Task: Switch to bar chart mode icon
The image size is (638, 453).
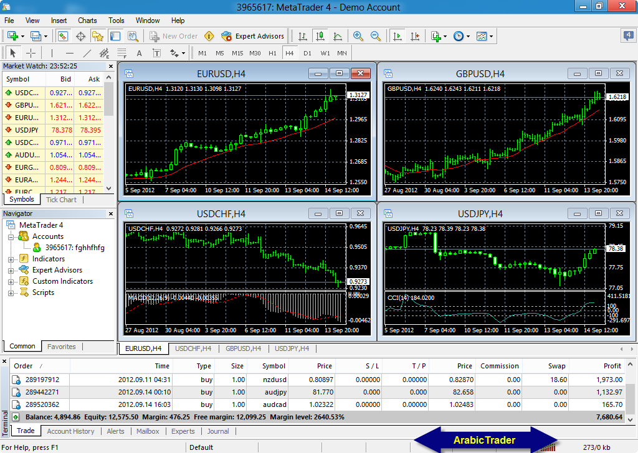Action: (x=303, y=36)
